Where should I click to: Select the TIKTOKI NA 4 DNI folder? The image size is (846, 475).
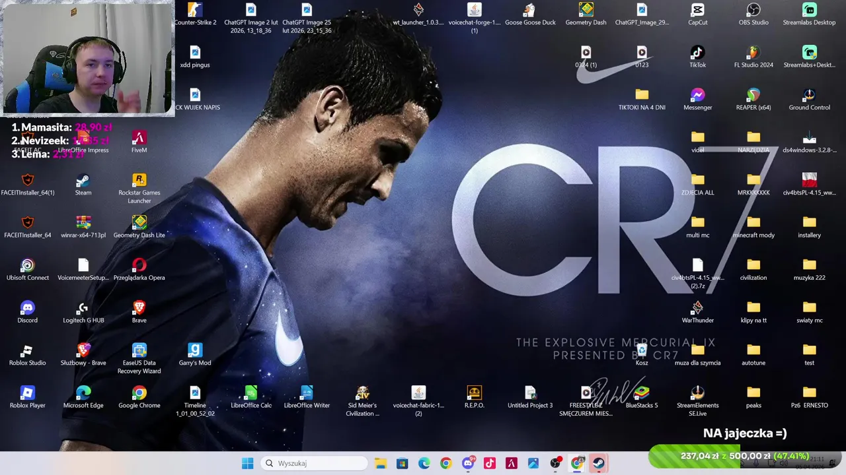642,99
